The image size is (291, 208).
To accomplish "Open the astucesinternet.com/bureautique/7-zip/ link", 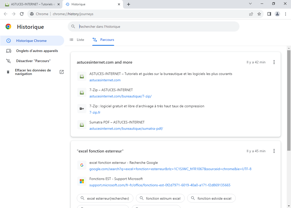I will click(120, 96).
